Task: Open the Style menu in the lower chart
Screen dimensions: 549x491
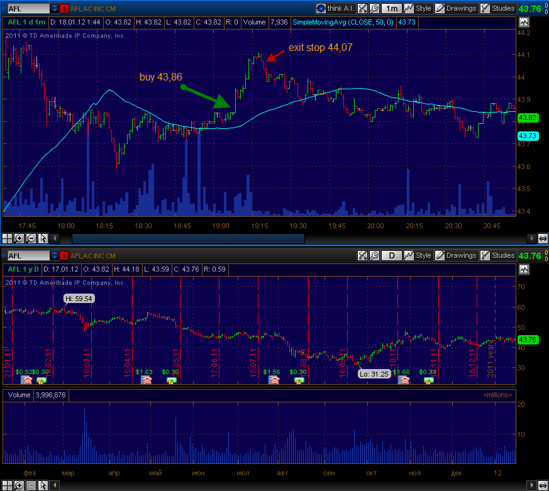Action: click(x=418, y=255)
